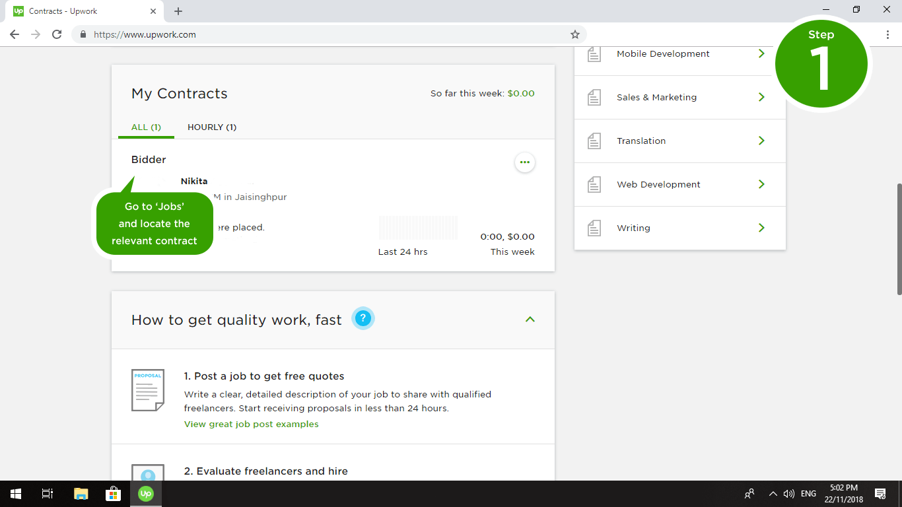Open 'View great job post examples' link
The image size is (902, 507).
[x=251, y=424]
